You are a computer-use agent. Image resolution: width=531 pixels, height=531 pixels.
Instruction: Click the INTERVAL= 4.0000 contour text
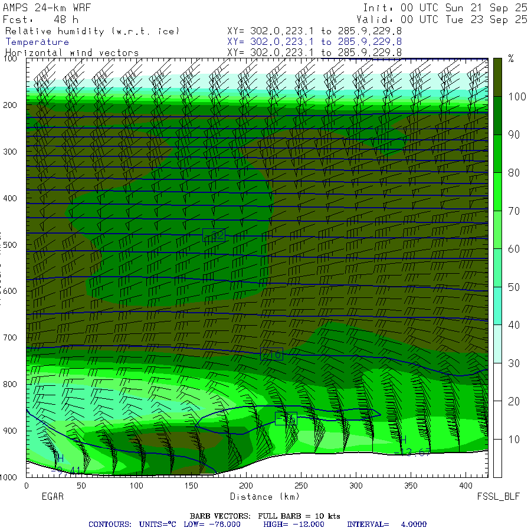click(x=386, y=524)
